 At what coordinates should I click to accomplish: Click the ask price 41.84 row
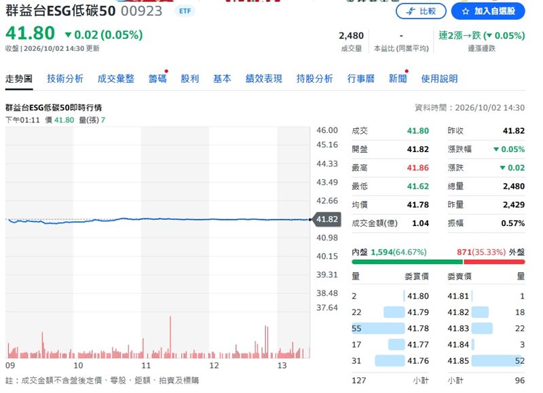click(486, 345)
